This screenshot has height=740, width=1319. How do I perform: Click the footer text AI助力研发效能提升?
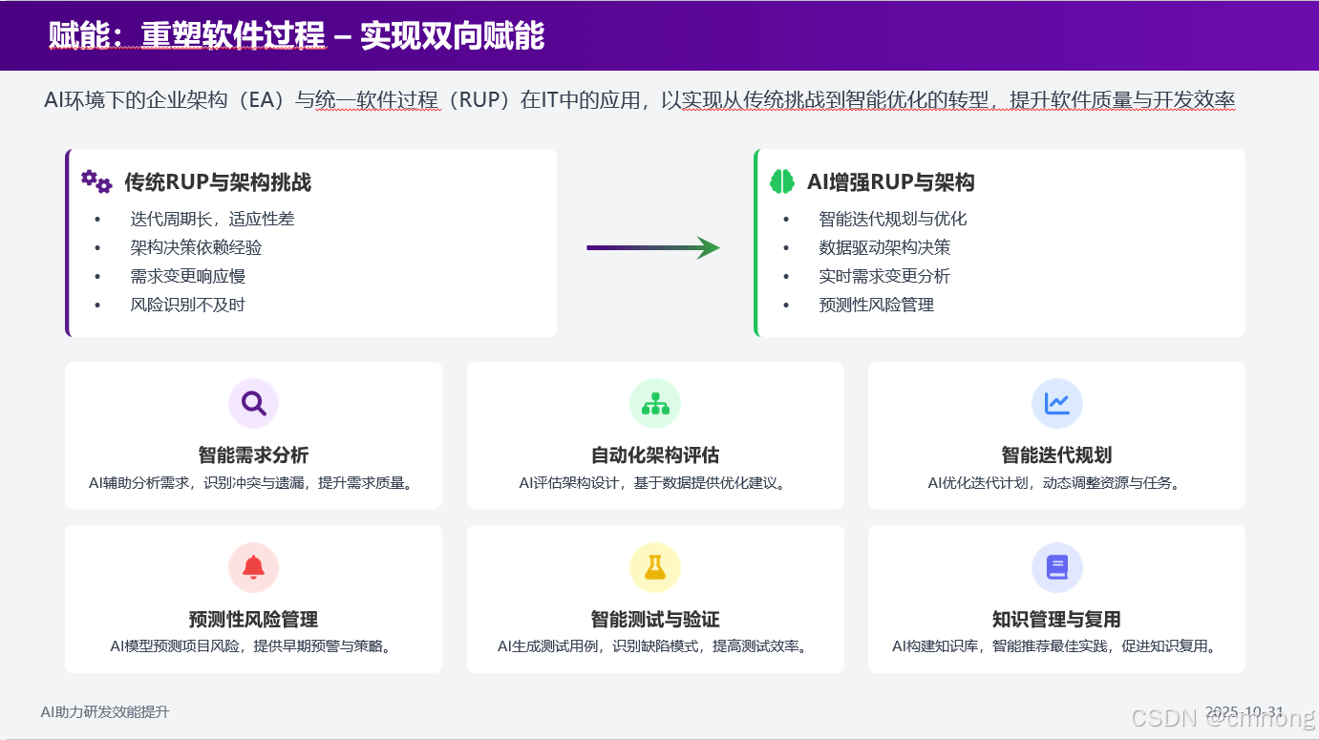[103, 712]
